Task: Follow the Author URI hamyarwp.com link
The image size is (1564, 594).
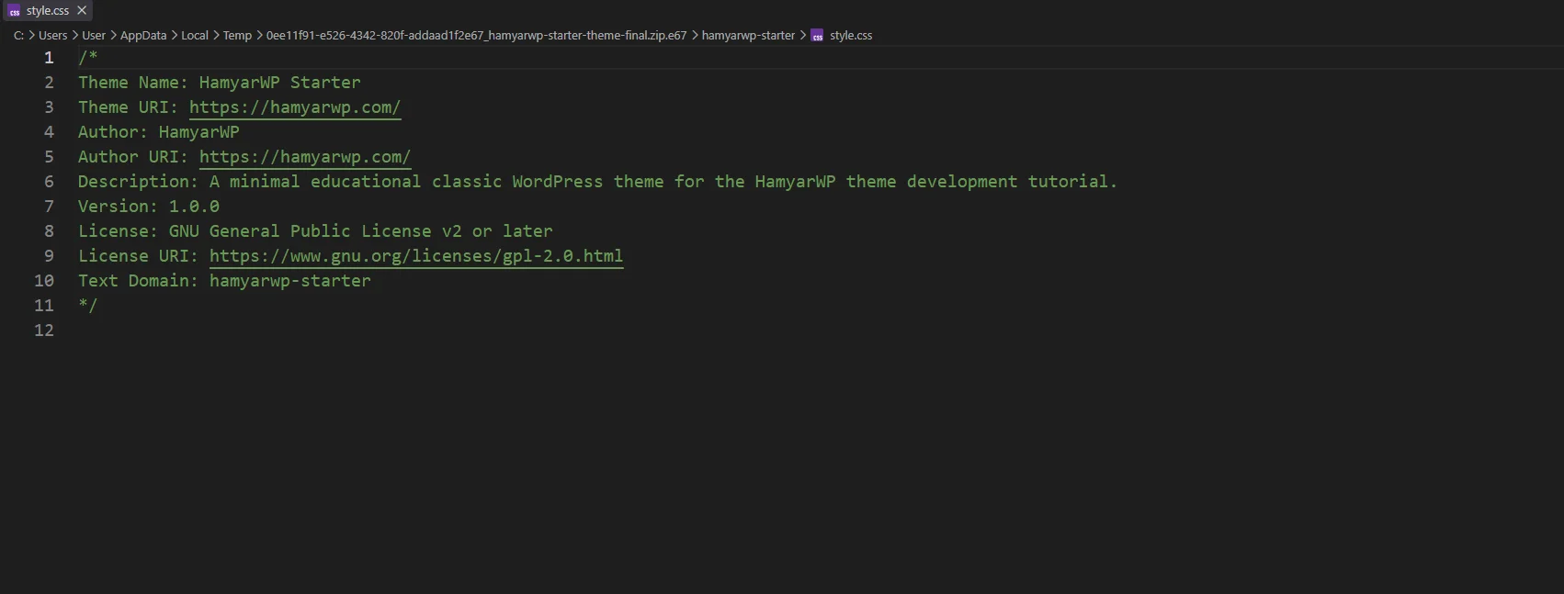Action: click(x=305, y=157)
